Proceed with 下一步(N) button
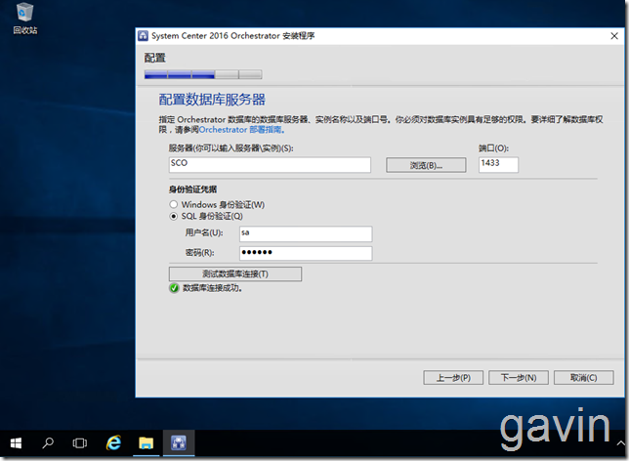Image resolution: width=629 pixels, height=461 pixels. click(x=519, y=378)
